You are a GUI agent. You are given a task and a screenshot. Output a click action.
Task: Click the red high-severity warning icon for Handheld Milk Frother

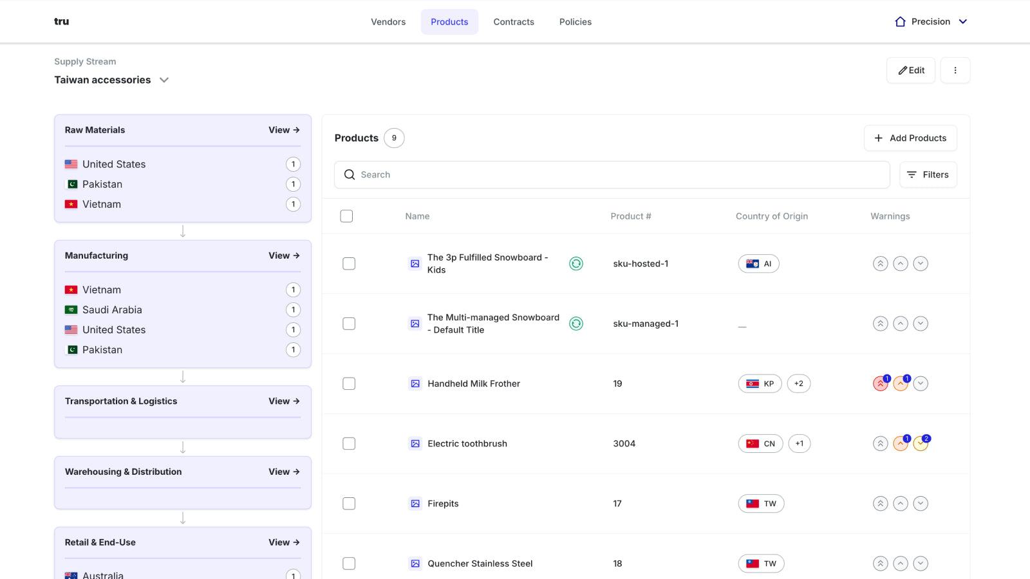pos(880,384)
